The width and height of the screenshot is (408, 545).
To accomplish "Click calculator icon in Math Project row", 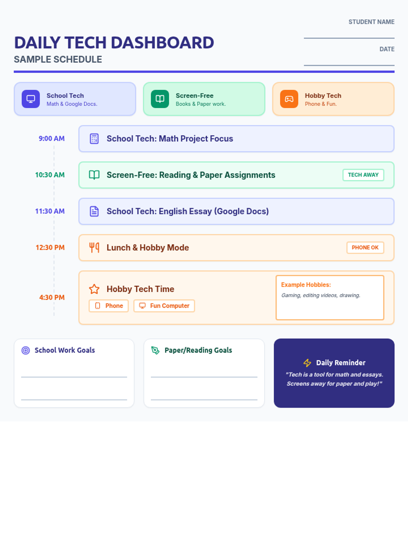I will tap(94, 139).
